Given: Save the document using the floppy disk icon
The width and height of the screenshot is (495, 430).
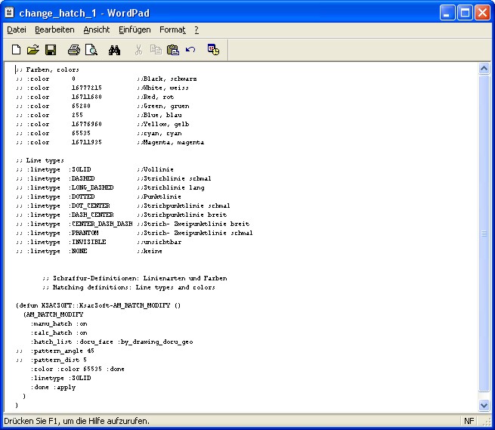Looking at the screenshot, I should pos(50,50).
